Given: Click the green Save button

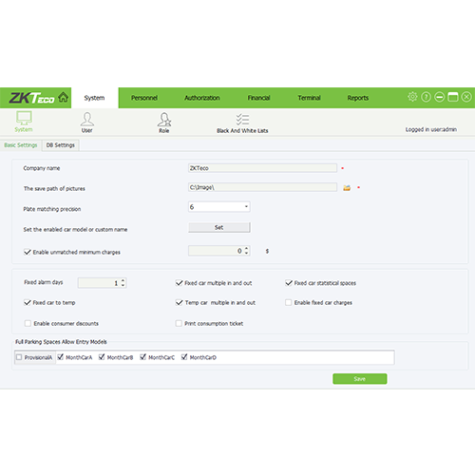Looking at the screenshot, I should 360,379.
